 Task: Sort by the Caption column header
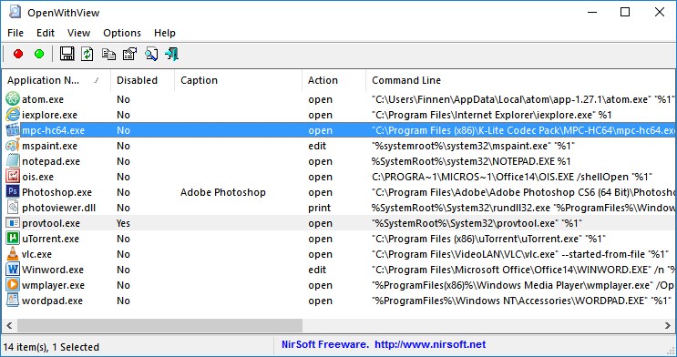click(x=238, y=80)
